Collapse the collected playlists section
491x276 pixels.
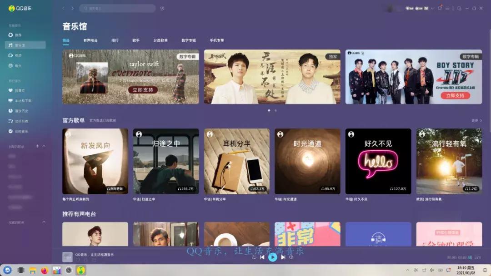click(44, 222)
